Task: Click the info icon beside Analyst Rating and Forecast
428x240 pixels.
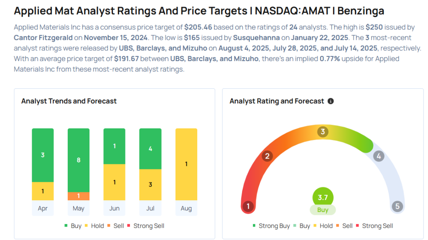Action: [331, 101]
